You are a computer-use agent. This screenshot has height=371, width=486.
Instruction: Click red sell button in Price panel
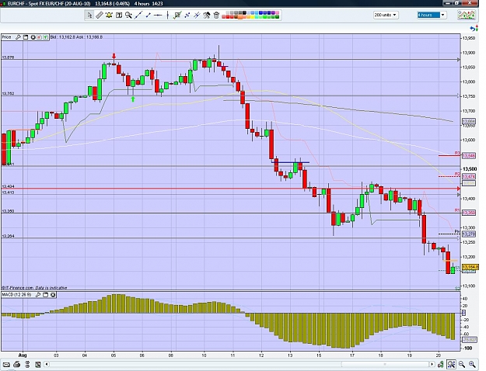point(39,37)
